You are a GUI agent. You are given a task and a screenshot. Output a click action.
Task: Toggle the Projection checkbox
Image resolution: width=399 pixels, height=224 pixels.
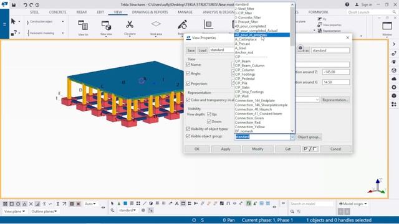click(x=188, y=83)
